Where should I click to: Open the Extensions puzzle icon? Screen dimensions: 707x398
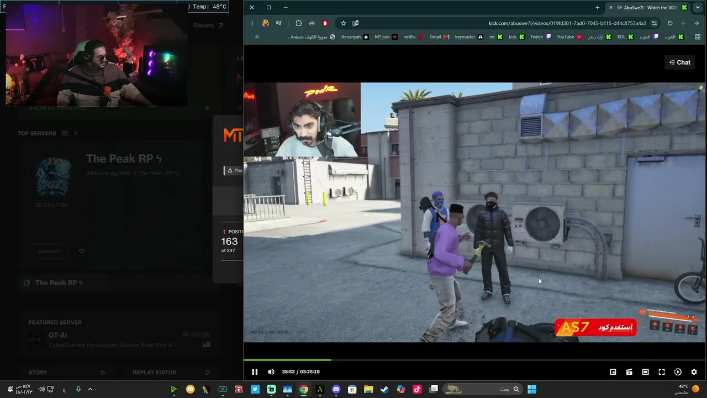(299, 23)
